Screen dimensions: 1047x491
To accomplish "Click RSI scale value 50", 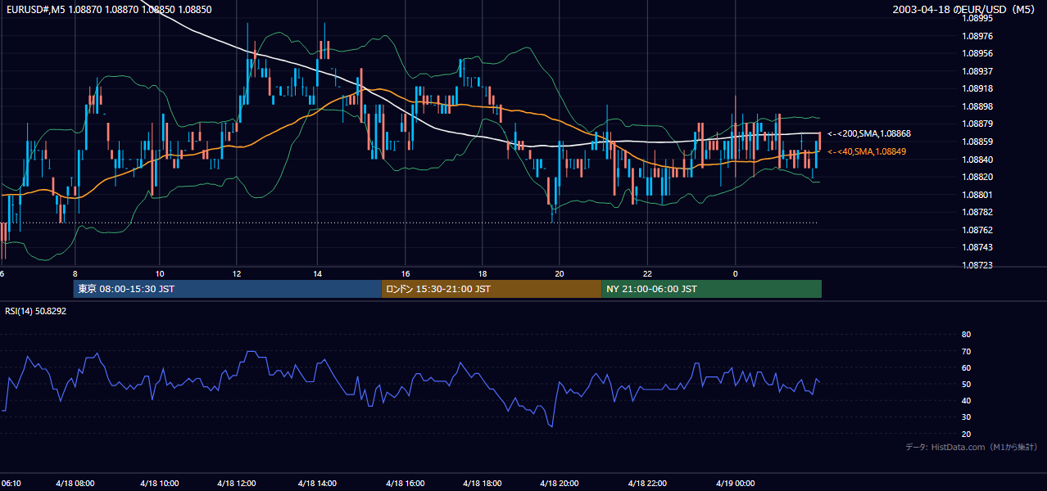I will coord(966,385).
